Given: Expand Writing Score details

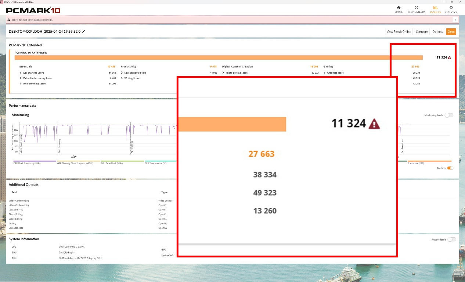Looking at the screenshot, I should click(122, 78).
